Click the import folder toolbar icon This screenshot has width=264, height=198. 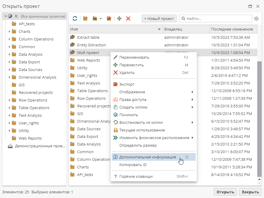[x=95, y=18]
